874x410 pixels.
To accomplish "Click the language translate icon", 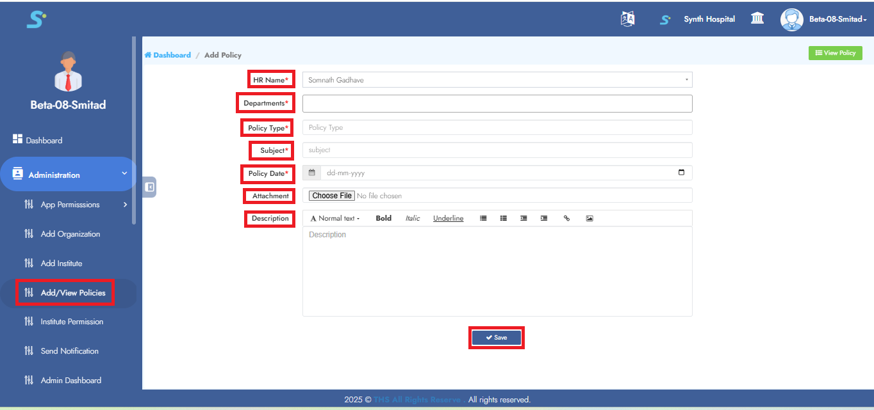I will coord(627,19).
